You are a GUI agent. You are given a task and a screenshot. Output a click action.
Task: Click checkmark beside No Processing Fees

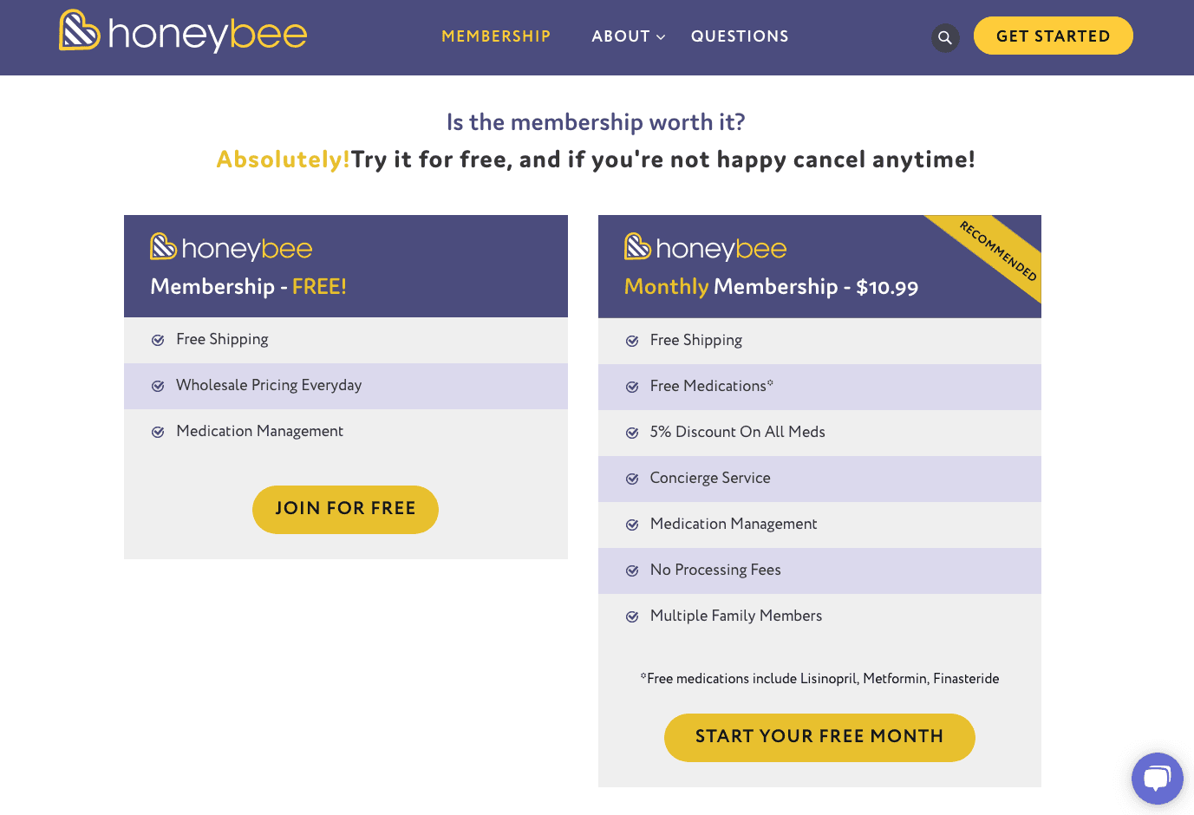pos(632,570)
